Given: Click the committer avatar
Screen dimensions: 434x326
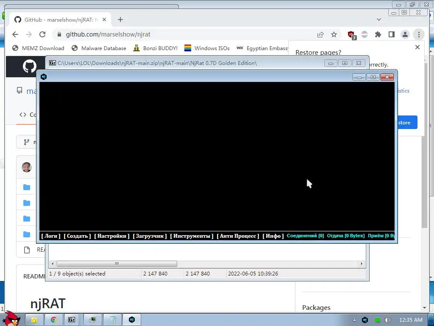Looking at the screenshot, I should (x=27, y=167).
